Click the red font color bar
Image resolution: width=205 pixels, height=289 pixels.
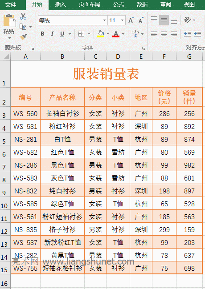[116, 36]
